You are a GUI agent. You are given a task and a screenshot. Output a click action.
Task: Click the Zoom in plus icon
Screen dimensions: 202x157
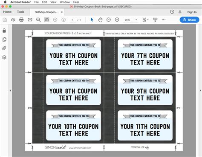pos(117,20)
